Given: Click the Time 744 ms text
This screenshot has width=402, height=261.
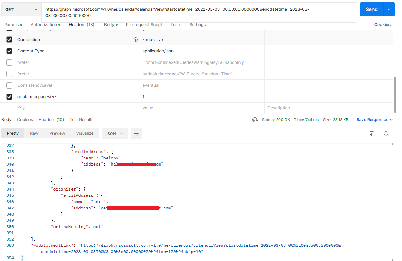Looking at the screenshot, I should pyautogui.click(x=307, y=120).
